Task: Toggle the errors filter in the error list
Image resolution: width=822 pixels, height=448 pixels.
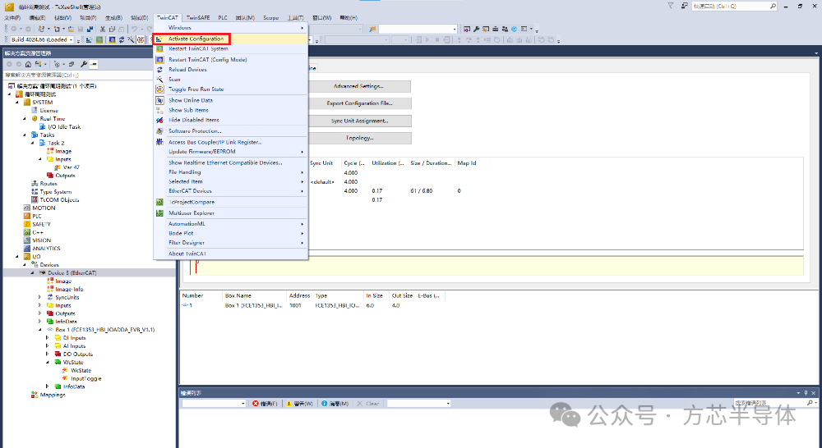Action: click(265, 404)
